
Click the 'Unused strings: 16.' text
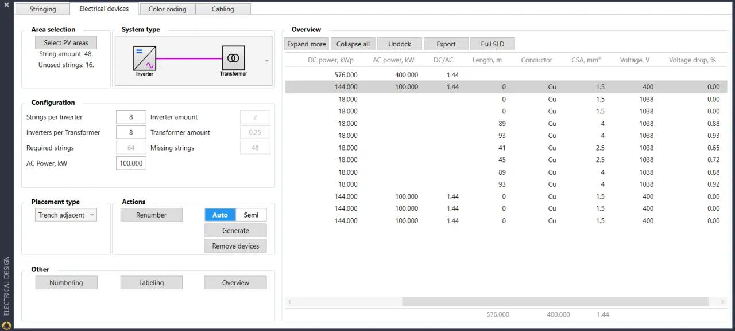[66, 65]
